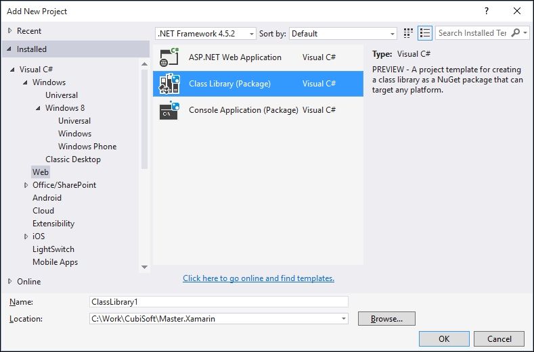Screen dimensions: 534x352
Task: Switch to medium icons list view
Action: click(424, 33)
